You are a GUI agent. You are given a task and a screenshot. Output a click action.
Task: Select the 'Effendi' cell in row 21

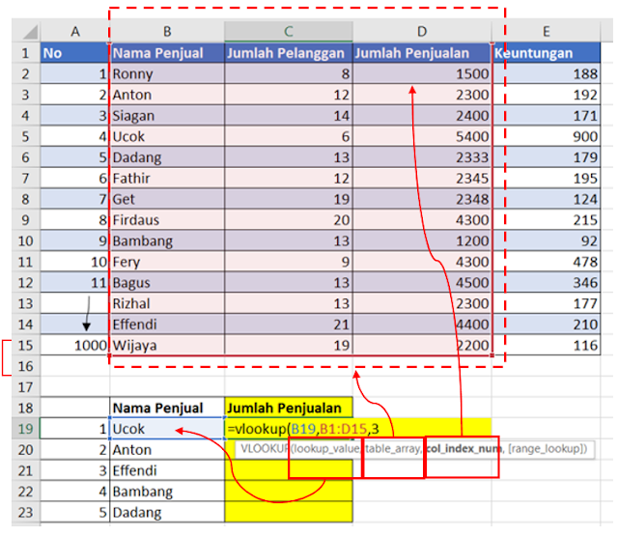point(167,470)
